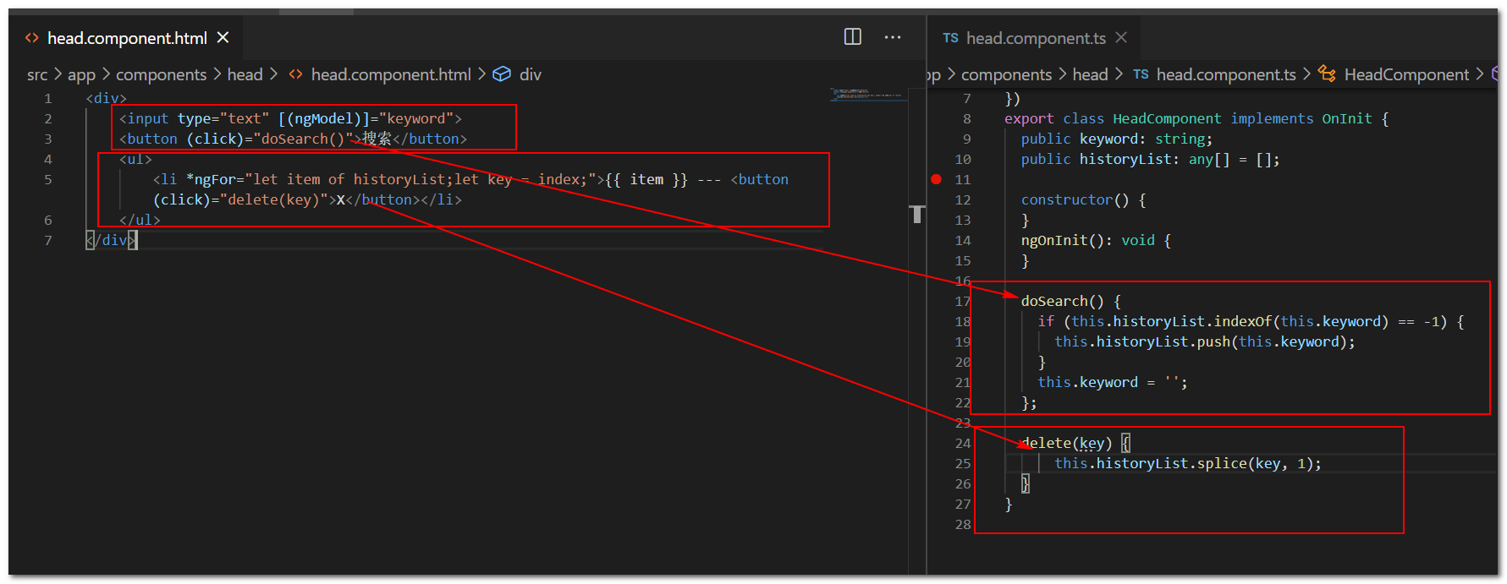Place cursor on 'doSearch()' method definition
This screenshot has width=1507, height=584.
1062,301
